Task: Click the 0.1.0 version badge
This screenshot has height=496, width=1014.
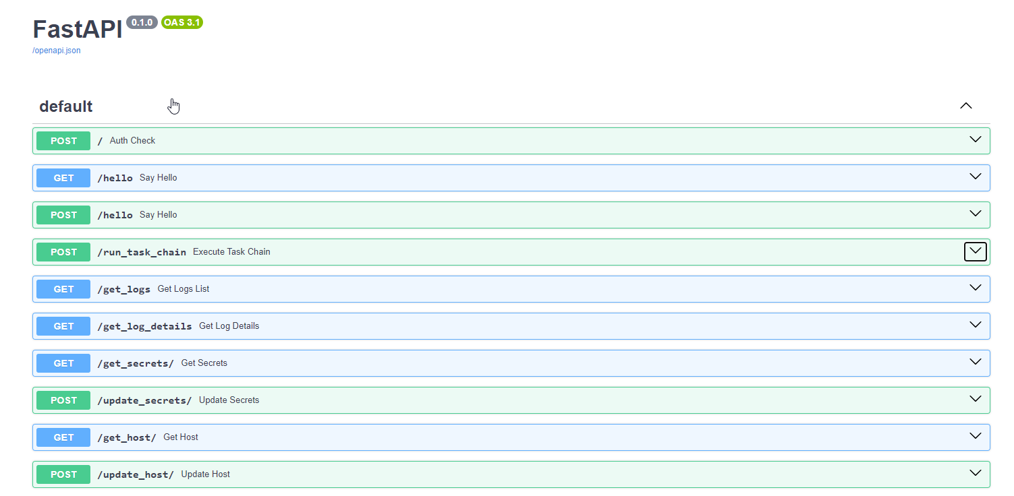Action: (142, 22)
